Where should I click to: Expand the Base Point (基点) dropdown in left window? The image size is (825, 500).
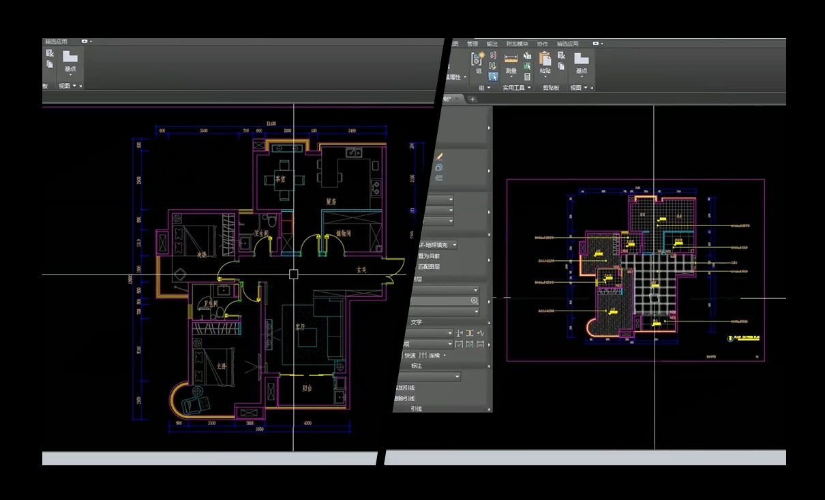click(70, 75)
